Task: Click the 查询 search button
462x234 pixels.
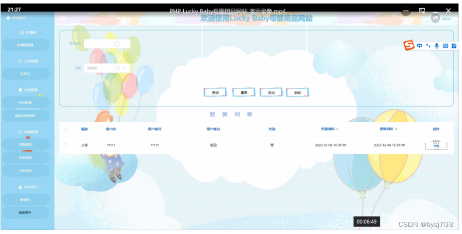Action: [215, 93]
